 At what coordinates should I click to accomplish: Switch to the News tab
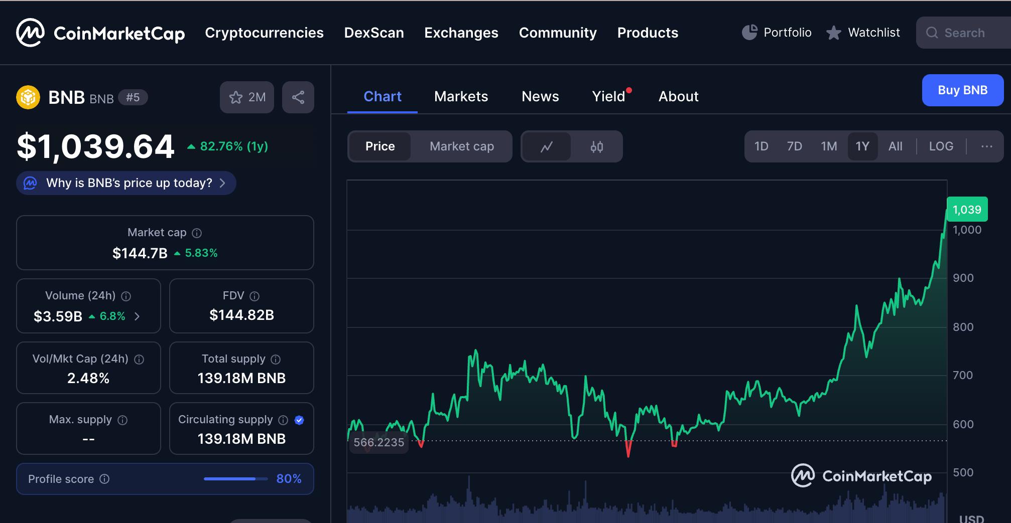tap(540, 96)
